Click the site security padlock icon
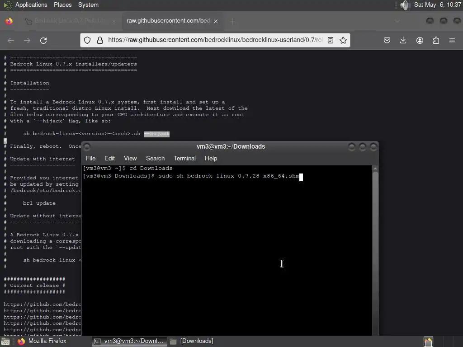463x347 pixels. point(100,40)
